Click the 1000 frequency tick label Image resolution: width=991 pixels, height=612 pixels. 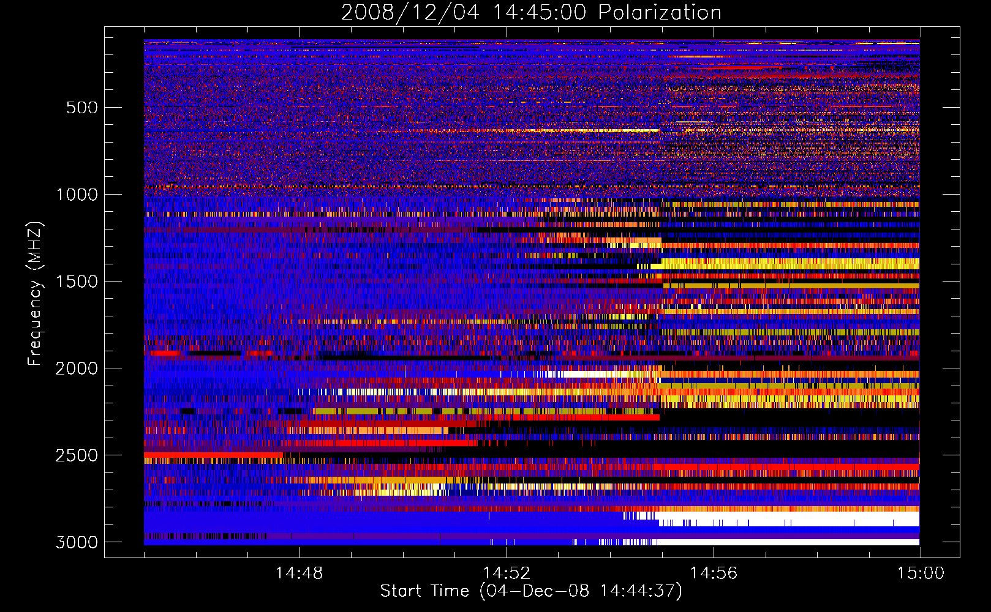[77, 195]
